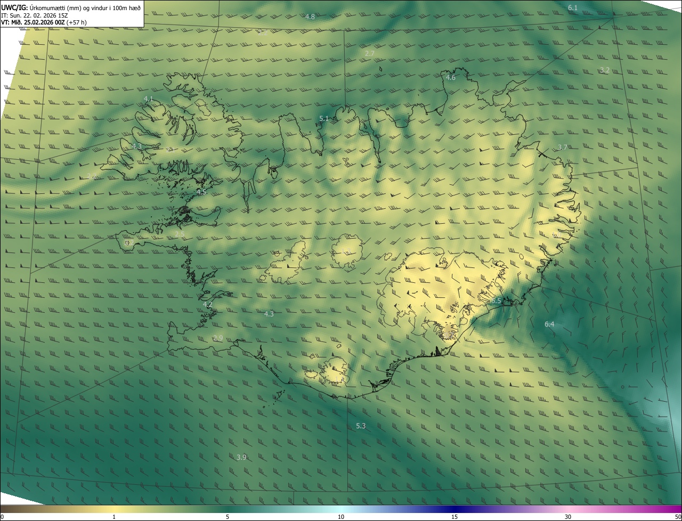Pick the pale cyan color bar segment above 10
682x521 pixels.
coord(341,509)
